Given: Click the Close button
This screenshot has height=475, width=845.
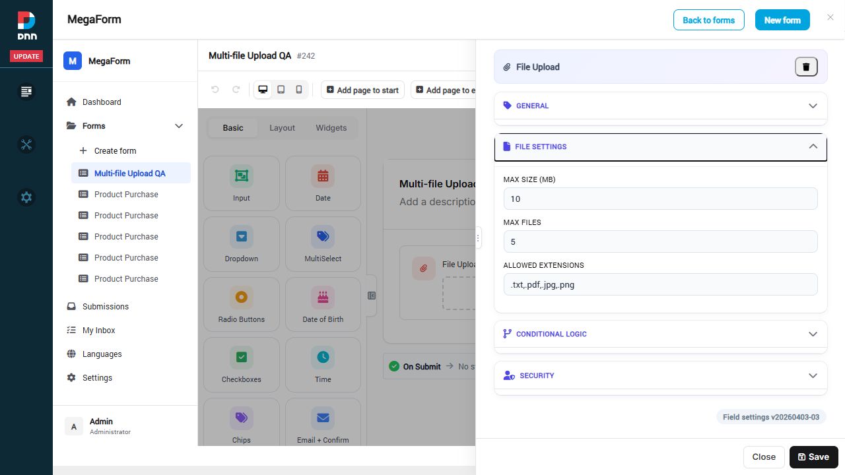Looking at the screenshot, I should click(x=764, y=457).
